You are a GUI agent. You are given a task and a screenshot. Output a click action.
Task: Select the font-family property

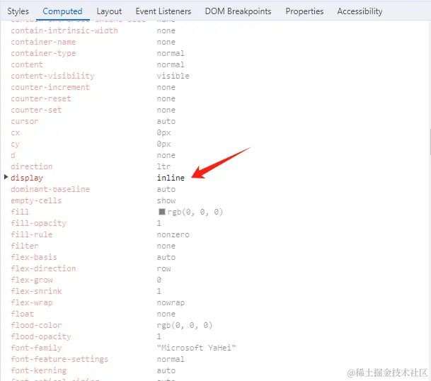(x=36, y=348)
